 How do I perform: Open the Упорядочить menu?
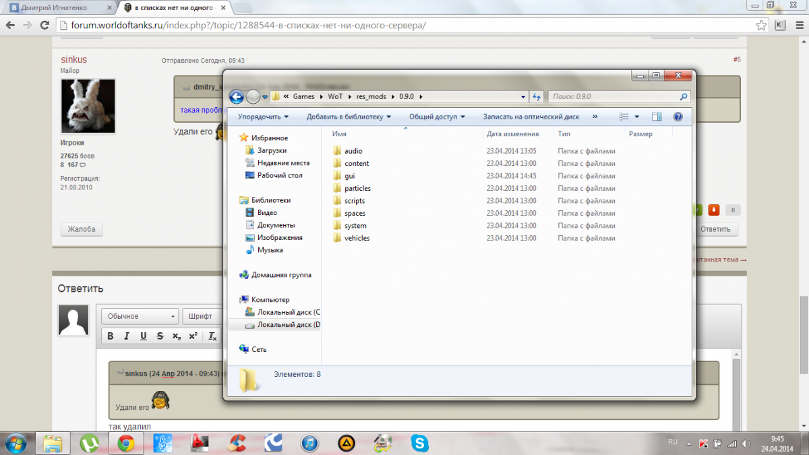263,117
